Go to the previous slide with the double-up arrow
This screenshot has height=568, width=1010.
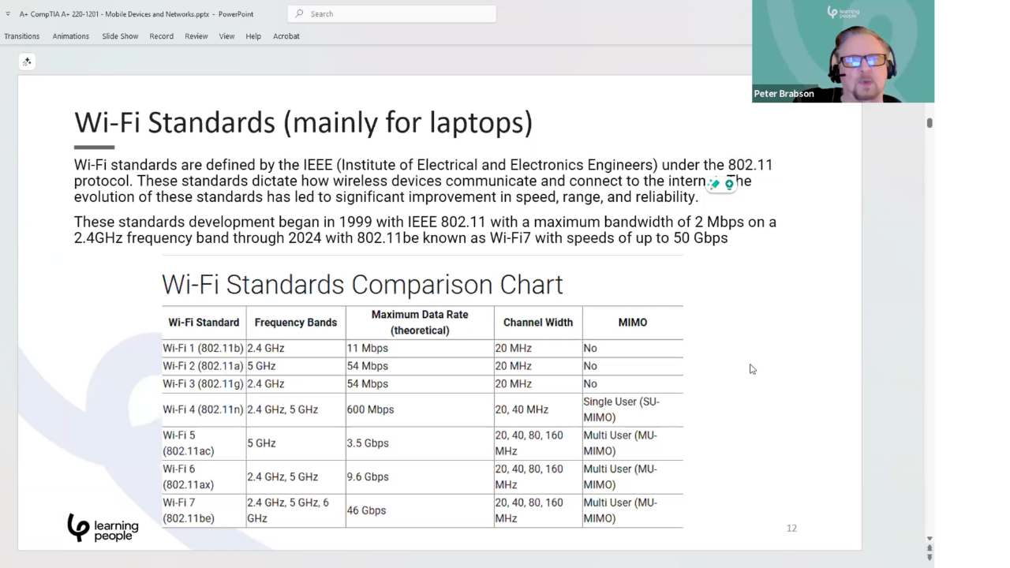tap(930, 547)
